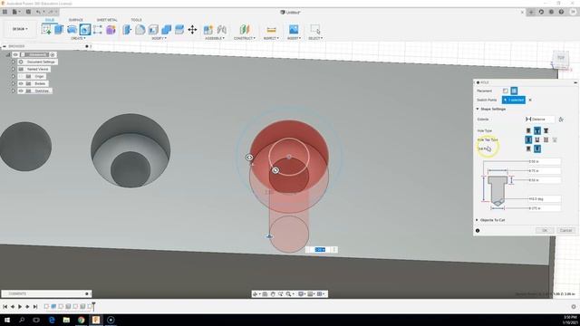Jump to the timeline end
Image resolution: width=580 pixels, height=326 pixels.
point(35,306)
